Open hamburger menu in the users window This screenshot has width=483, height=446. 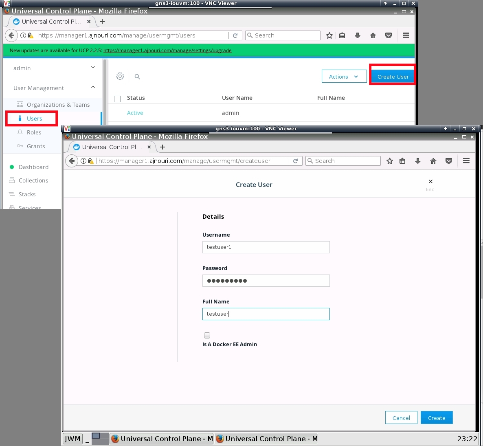click(406, 35)
